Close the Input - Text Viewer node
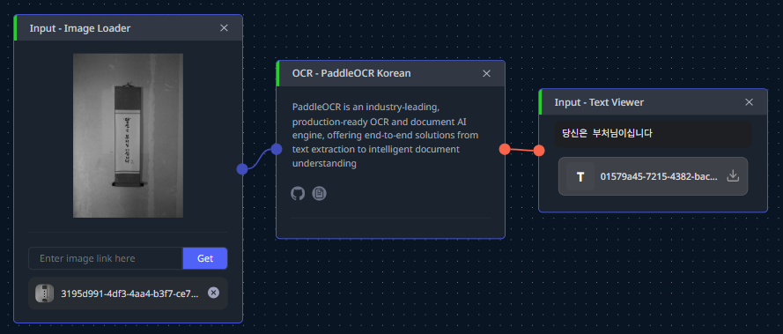Screen dimensions: 783x334 click(x=749, y=102)
